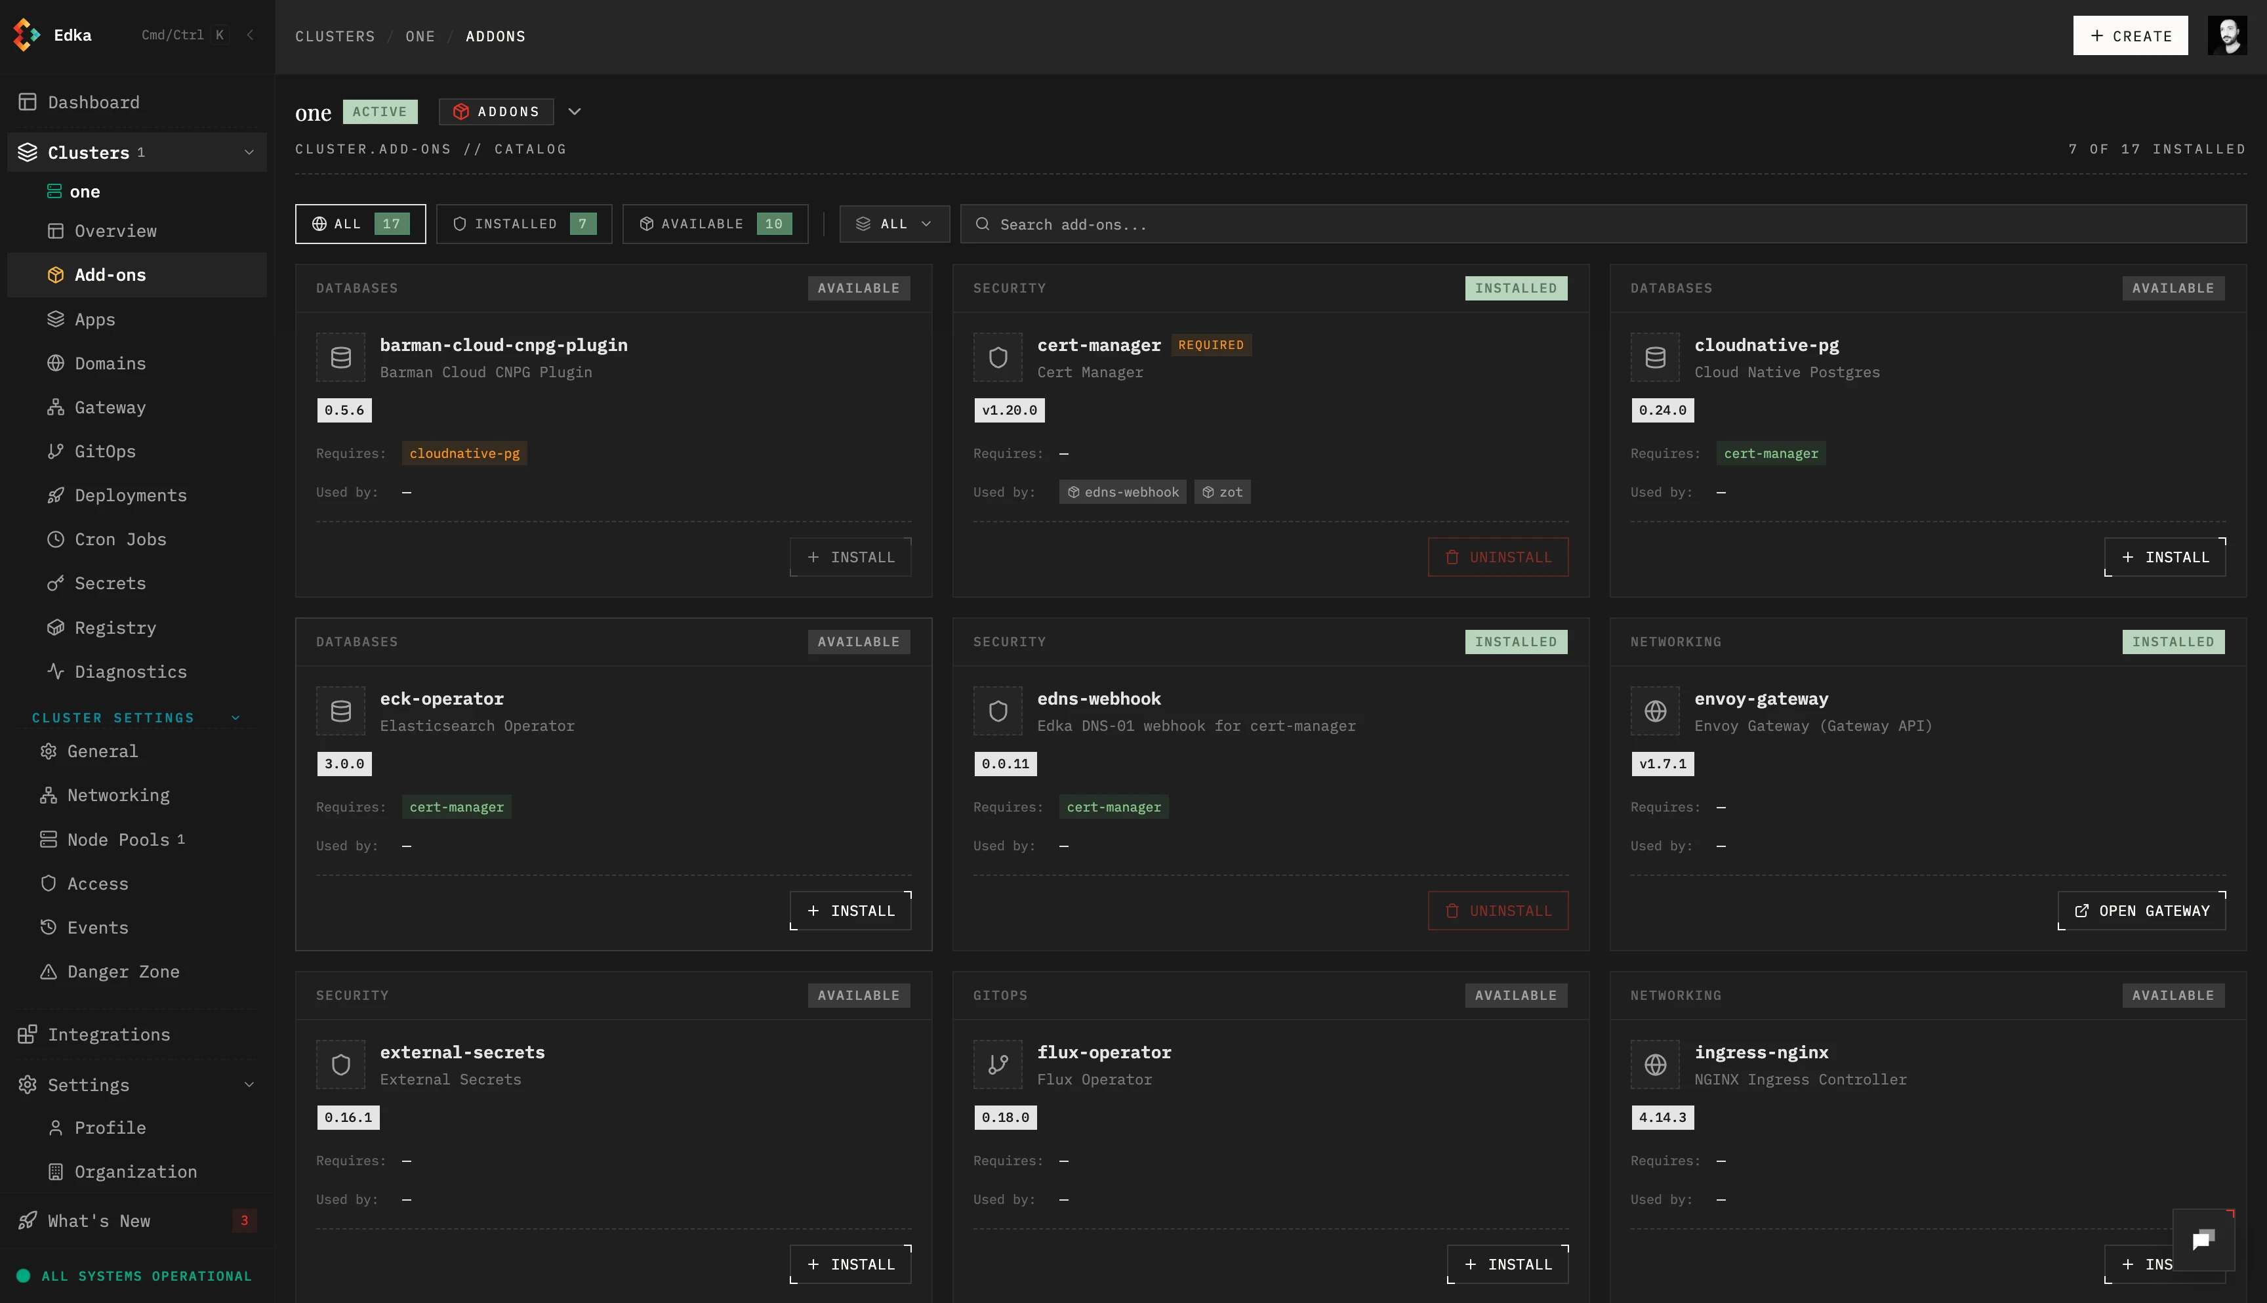Click the Diagnostics pulse icon in sidebar

56,671
